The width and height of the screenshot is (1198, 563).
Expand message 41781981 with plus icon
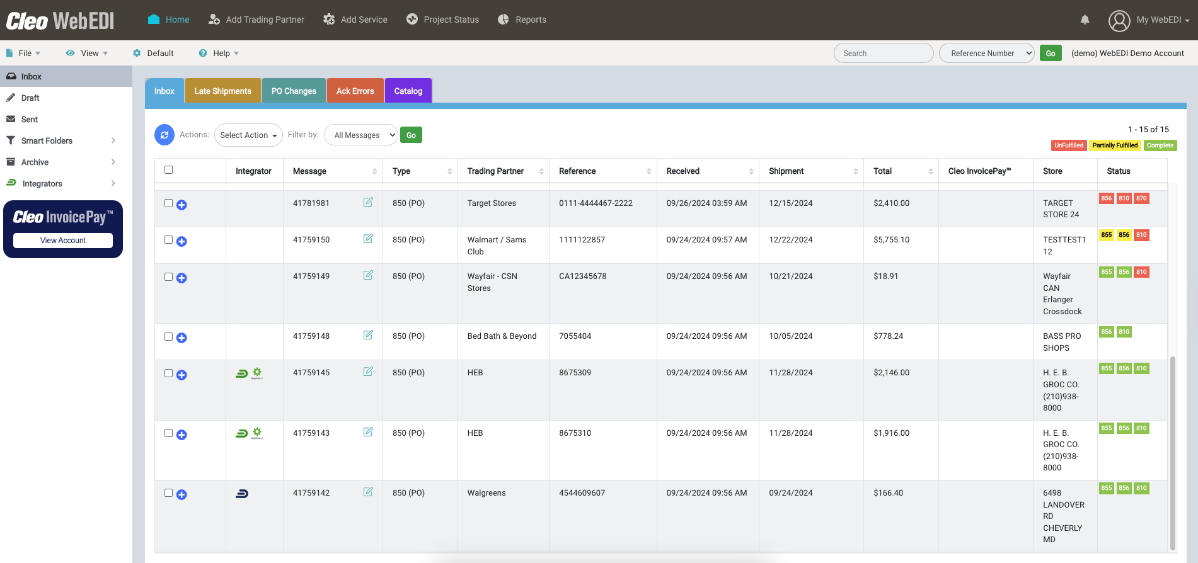coord(181,205)
